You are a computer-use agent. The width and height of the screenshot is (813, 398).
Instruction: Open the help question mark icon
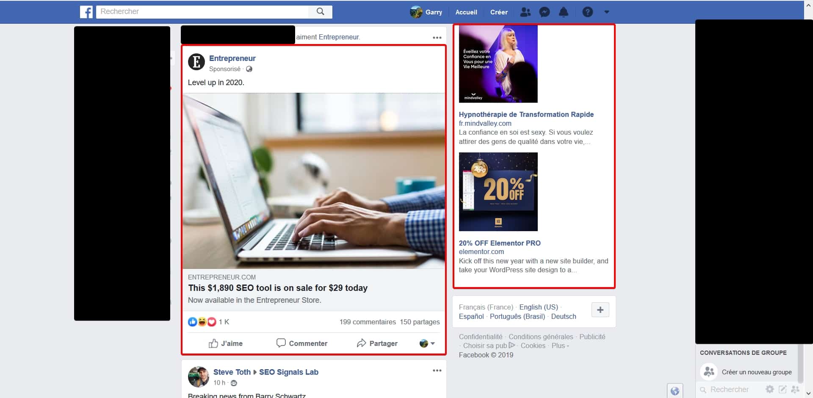coord(587,12)
